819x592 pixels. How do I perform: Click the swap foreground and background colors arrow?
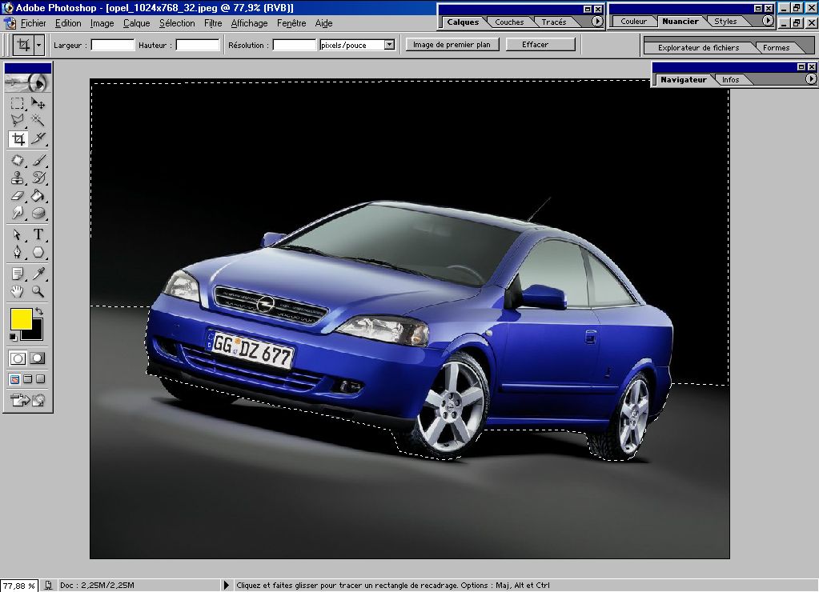pyautogui.click(x=39, y=312)
